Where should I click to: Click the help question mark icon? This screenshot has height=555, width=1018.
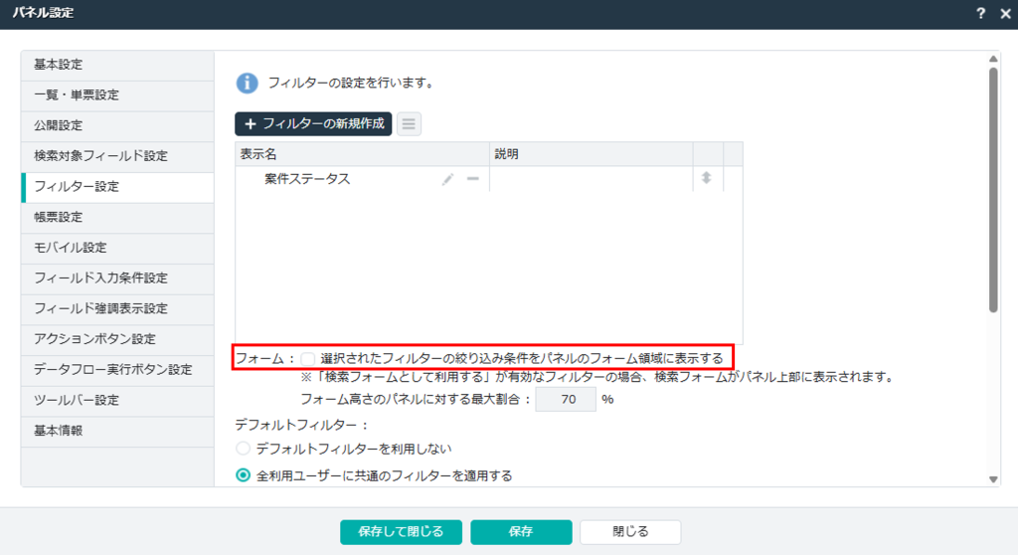tap(979, 14)
